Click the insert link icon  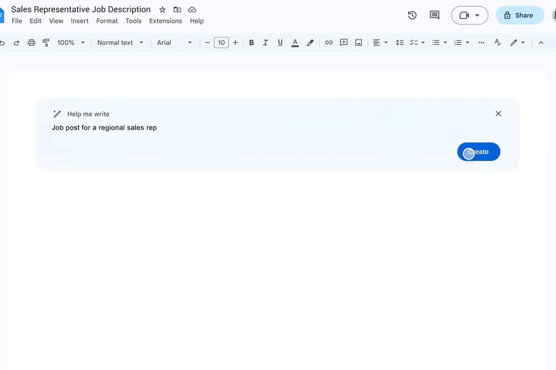click(x=329, y=43)
